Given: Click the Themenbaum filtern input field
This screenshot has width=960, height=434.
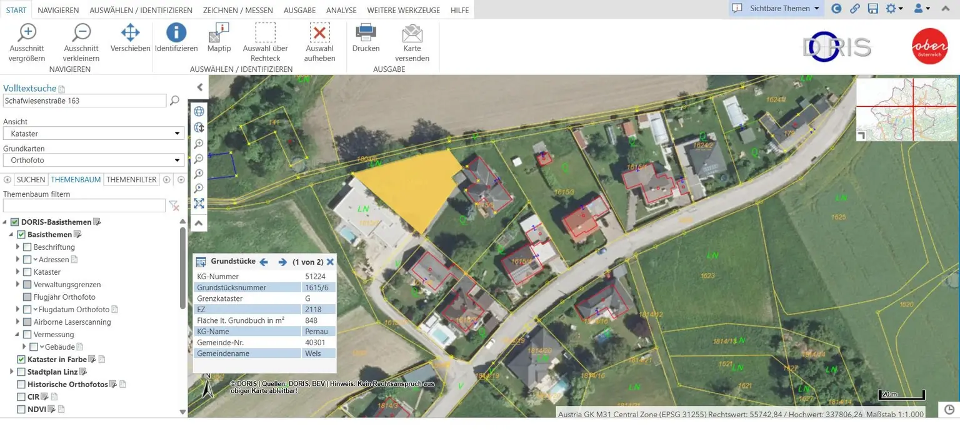Looking at the screenshot, I should [x=84, y=205].
